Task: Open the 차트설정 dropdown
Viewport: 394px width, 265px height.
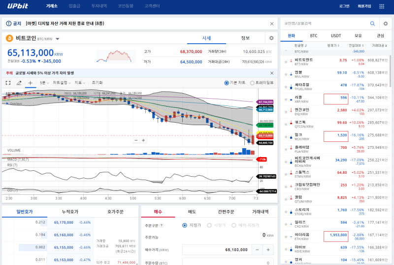Action: (62, 83)
